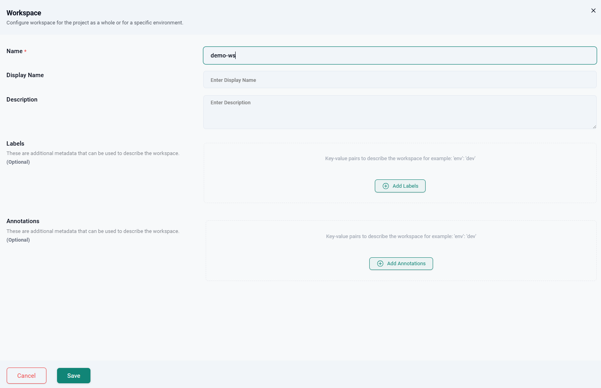Click the X to dismiss the Workspace dialog
Screen dimensions: 601x388
tap(593, 11)
